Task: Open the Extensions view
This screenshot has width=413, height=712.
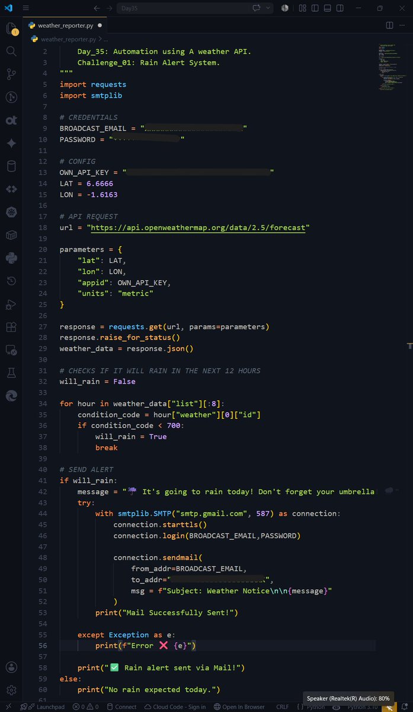Action: tap(11, 327)
